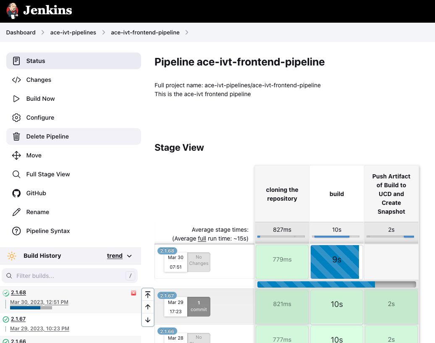Open the Status sidebar item

(36, 61)
